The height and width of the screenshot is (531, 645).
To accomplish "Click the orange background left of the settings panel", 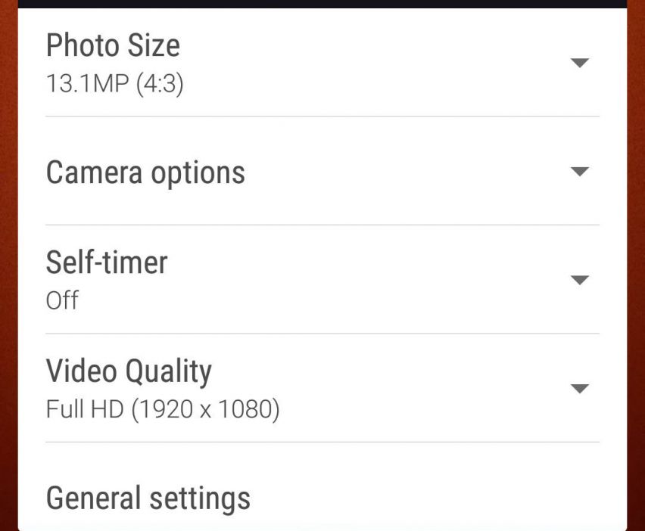I will [8, 265].
